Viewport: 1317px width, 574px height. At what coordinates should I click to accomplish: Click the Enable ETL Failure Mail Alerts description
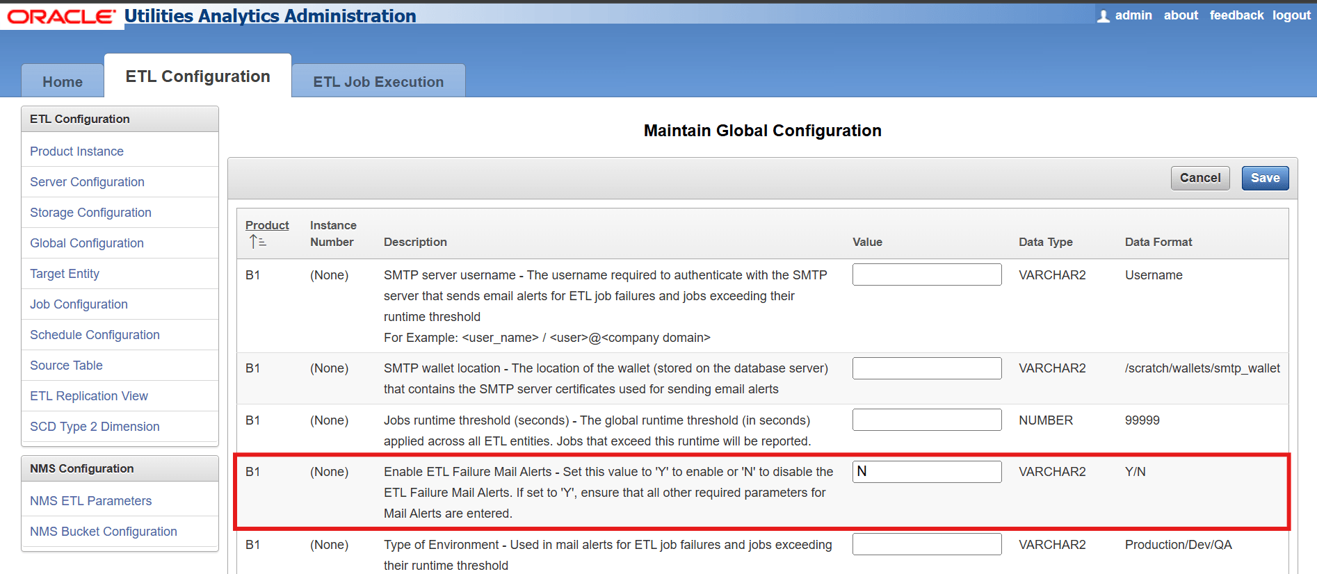(608, 493)
